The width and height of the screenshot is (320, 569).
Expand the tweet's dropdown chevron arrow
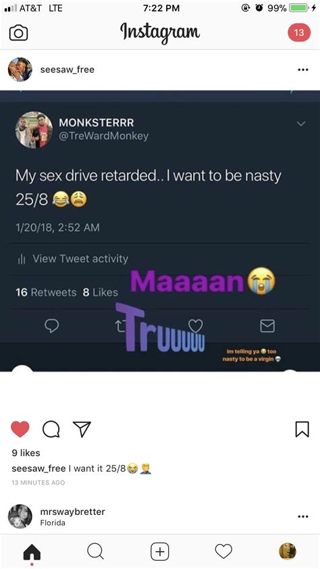coord(301,124)
